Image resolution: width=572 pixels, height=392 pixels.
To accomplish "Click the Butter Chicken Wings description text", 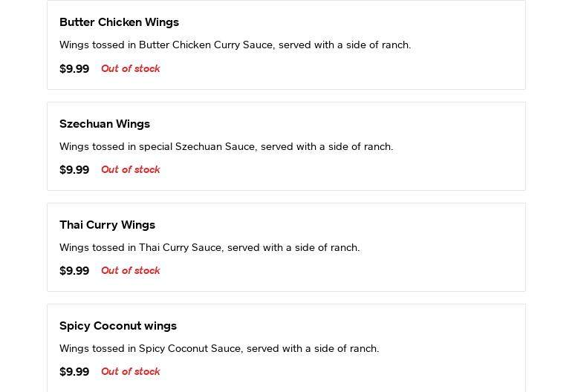I will tap(235, 45).
